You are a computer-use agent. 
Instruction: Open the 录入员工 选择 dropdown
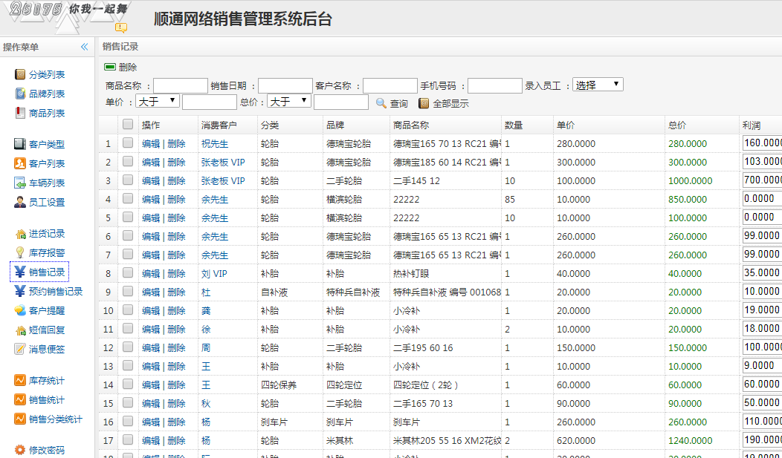(597, 85)
